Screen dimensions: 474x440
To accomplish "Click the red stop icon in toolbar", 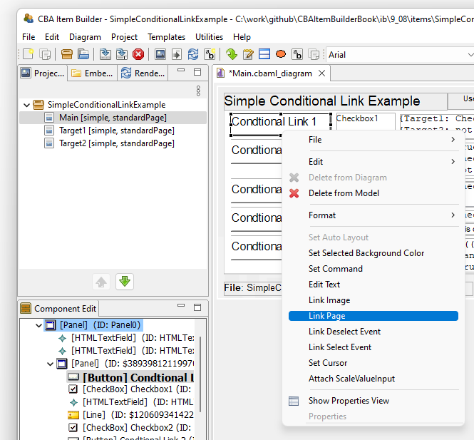I will point(138,54).
